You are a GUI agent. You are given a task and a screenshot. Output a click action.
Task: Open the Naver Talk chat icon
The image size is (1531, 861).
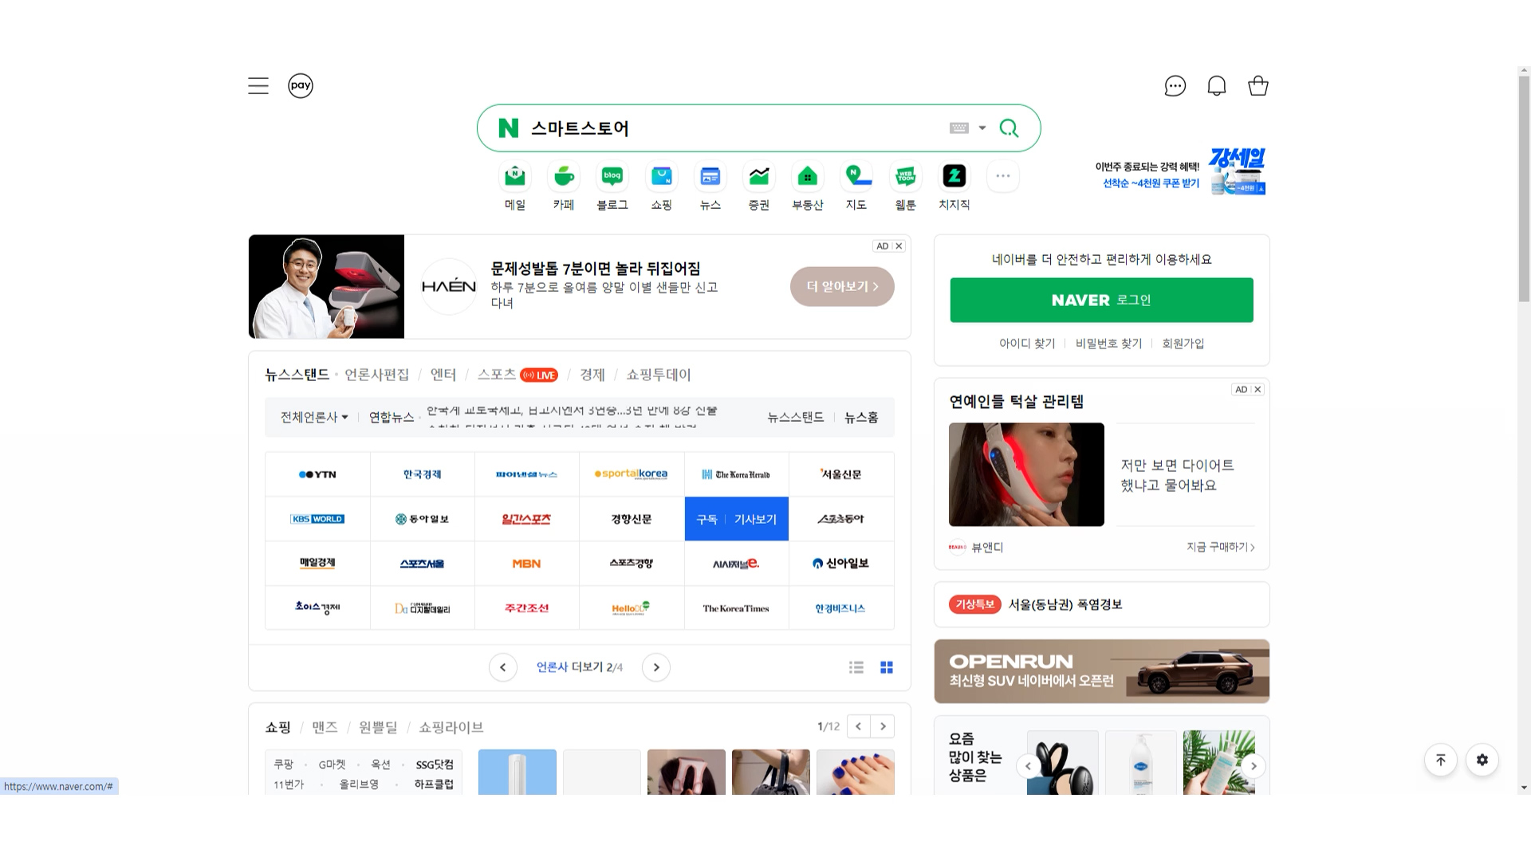tap(1175, 86)
